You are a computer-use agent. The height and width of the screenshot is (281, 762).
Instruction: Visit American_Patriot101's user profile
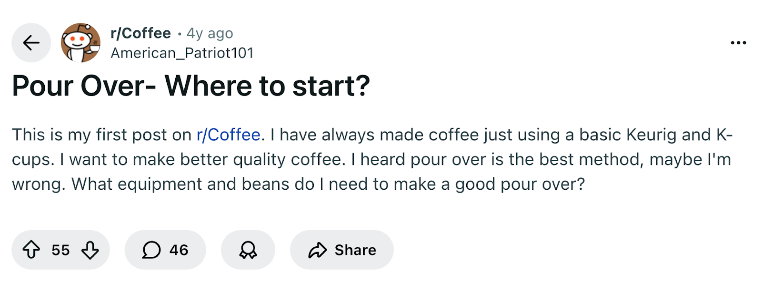point(182,53)
